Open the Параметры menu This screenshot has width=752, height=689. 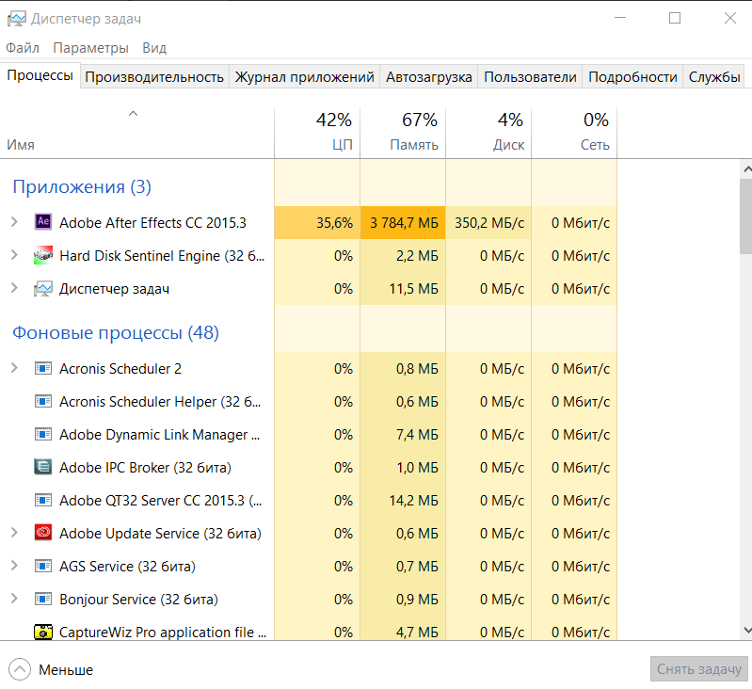click(90, 48)
